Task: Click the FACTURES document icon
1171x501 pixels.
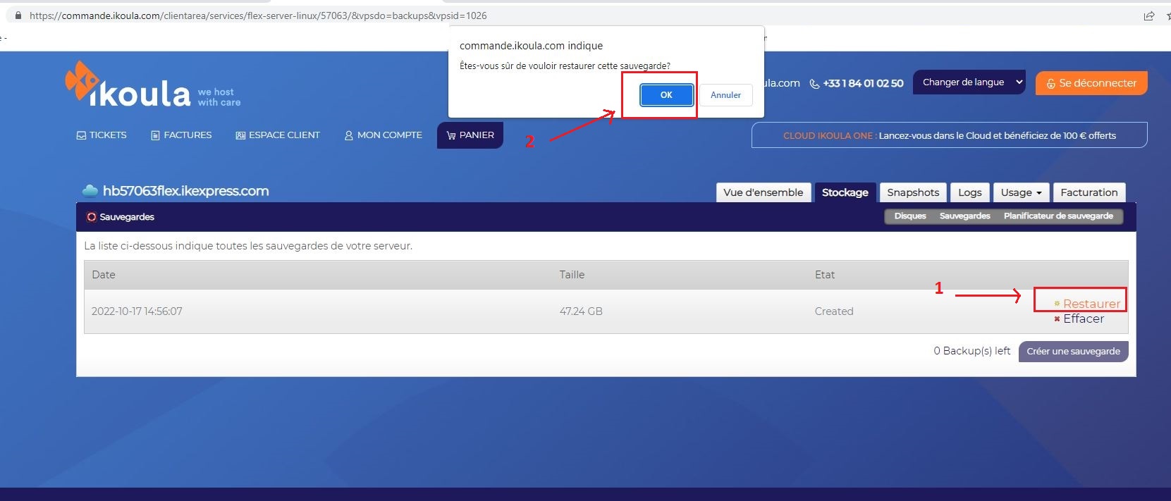Action: coord(155,135)
